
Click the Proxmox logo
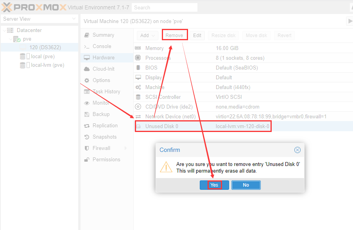[x=34, y=7]
